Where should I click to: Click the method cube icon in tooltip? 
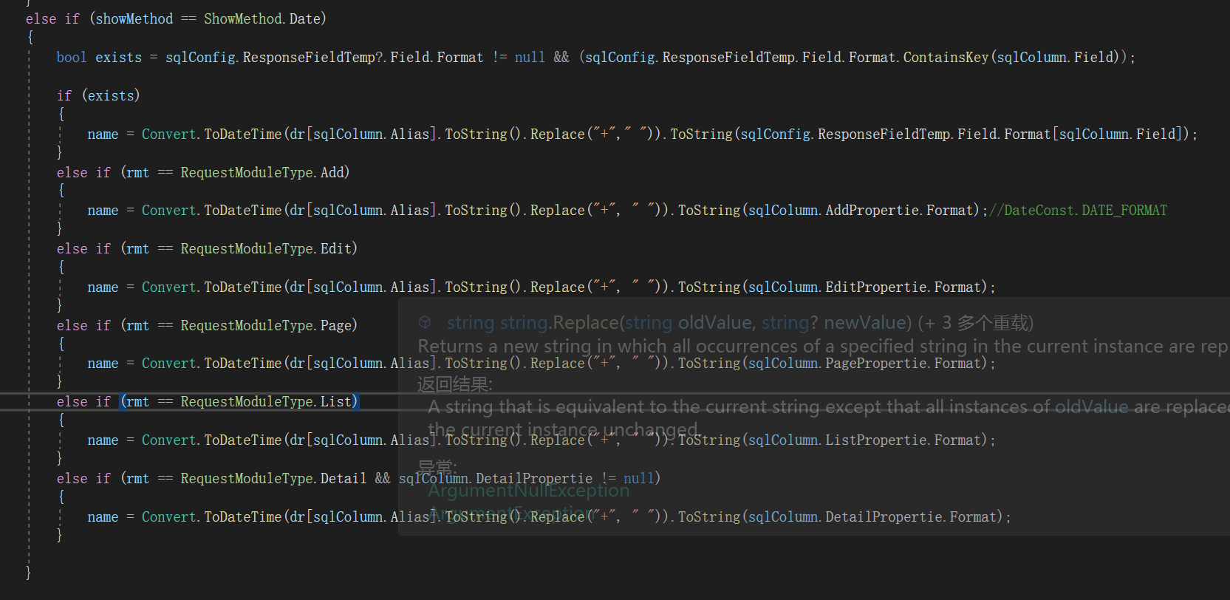point(425,322)
